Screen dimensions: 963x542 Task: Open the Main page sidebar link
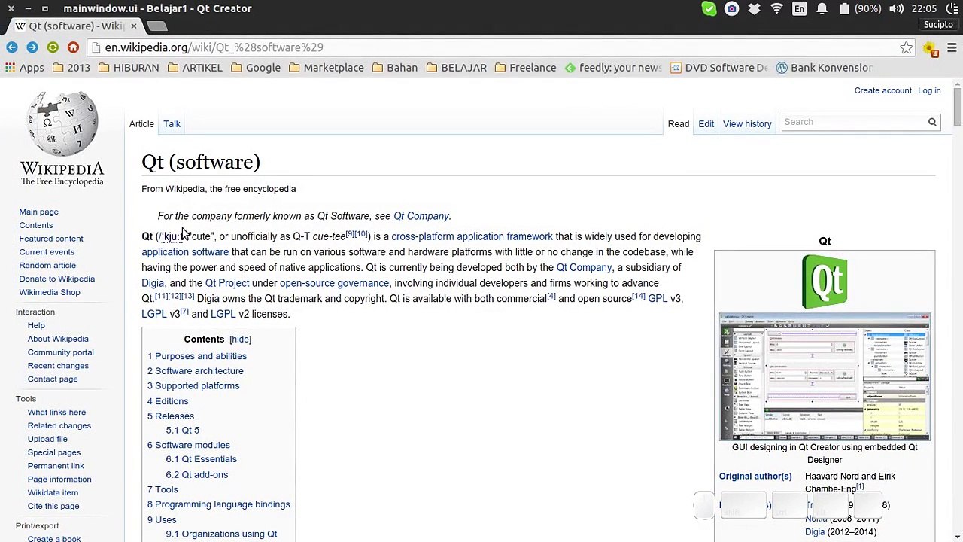pyautogui.click(x=38, y=212)
